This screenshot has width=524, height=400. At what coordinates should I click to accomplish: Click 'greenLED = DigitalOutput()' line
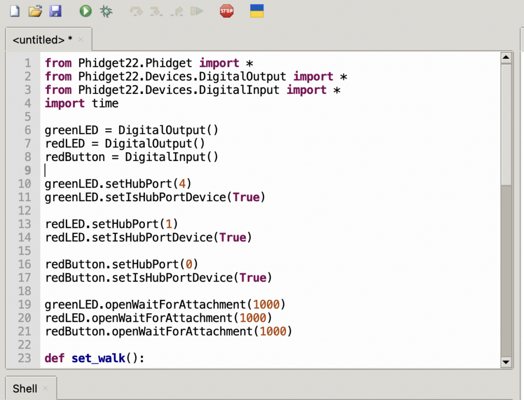point(132,130)
